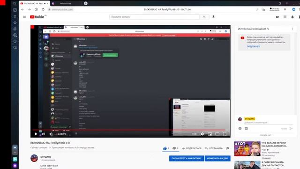The height and width of the screenshot is (169, 300).
Task: Open the sidebar favorites star icon
Action: tap(15, 23)
